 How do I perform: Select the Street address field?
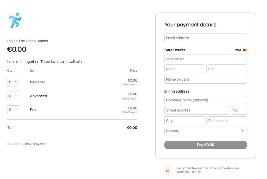196,110
